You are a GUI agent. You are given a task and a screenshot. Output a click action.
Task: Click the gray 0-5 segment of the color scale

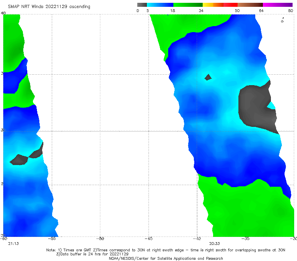tap(142, 5)
